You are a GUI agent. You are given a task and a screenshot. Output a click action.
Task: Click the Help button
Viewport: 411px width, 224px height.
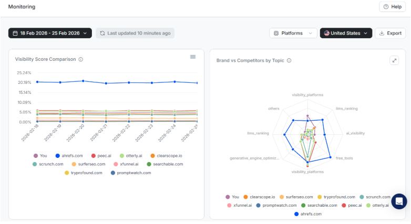click(392, 7)
